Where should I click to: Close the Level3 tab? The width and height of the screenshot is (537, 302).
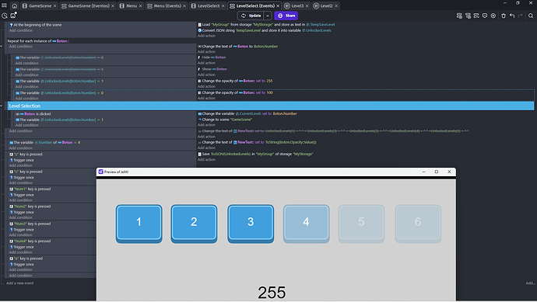pos(307,5)
